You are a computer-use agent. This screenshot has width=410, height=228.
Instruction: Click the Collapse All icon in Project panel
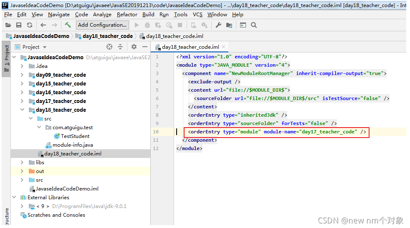(120, 47)
